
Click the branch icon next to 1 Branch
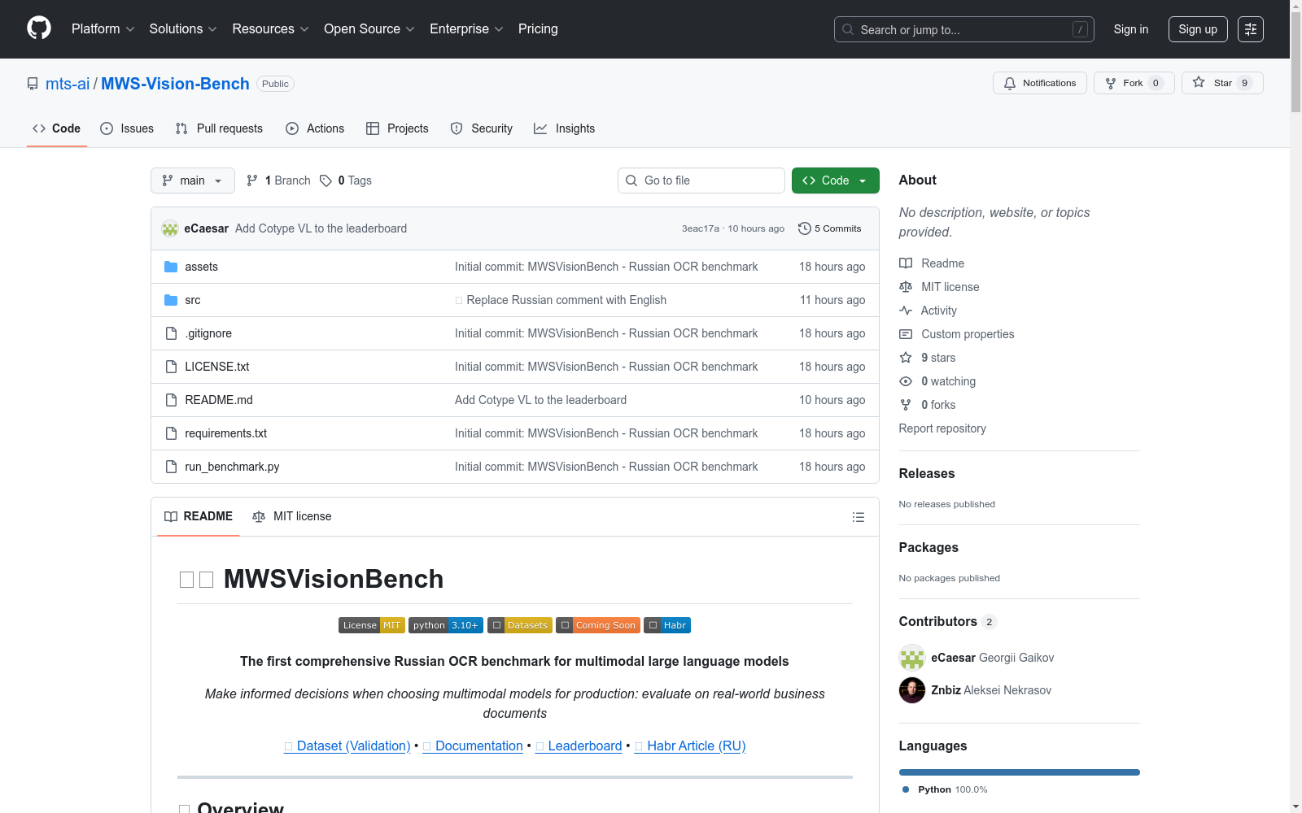click(x=252, y=180)
